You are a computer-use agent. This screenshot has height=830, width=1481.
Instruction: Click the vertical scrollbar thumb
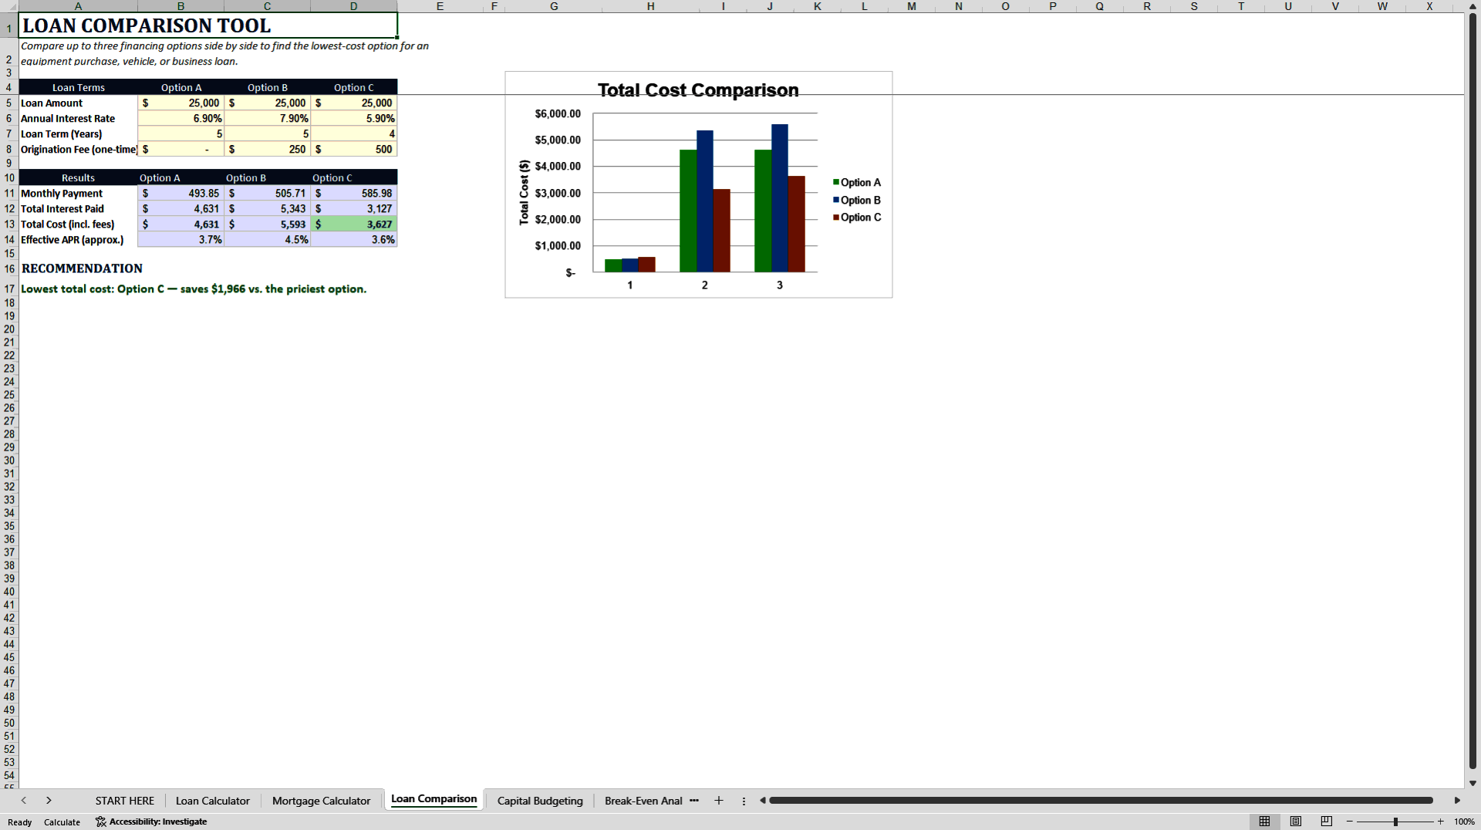1473,392
